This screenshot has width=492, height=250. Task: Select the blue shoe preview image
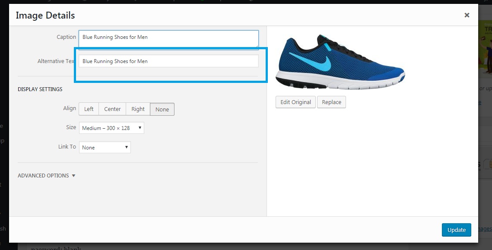(340, 62)
